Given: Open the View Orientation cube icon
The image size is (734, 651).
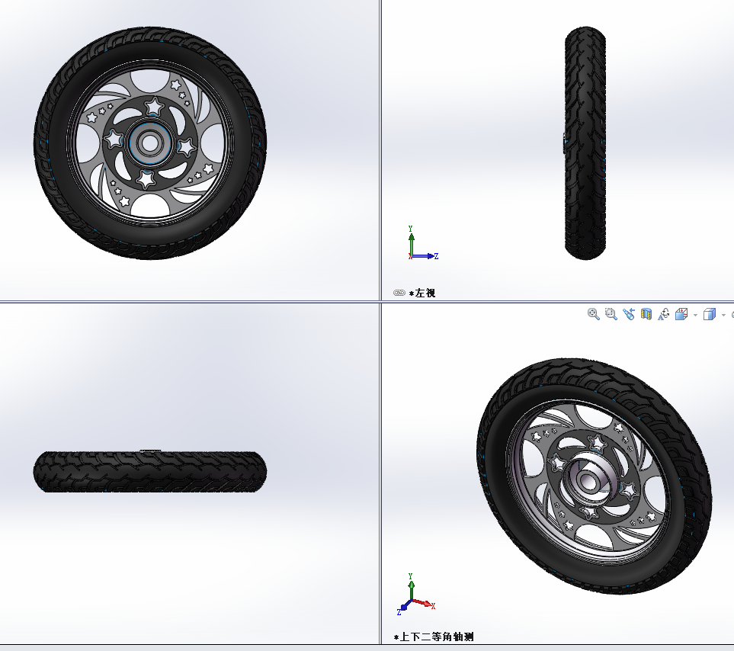Looking at the screenshot, I should pyautogui.click(x=681, y=314).
